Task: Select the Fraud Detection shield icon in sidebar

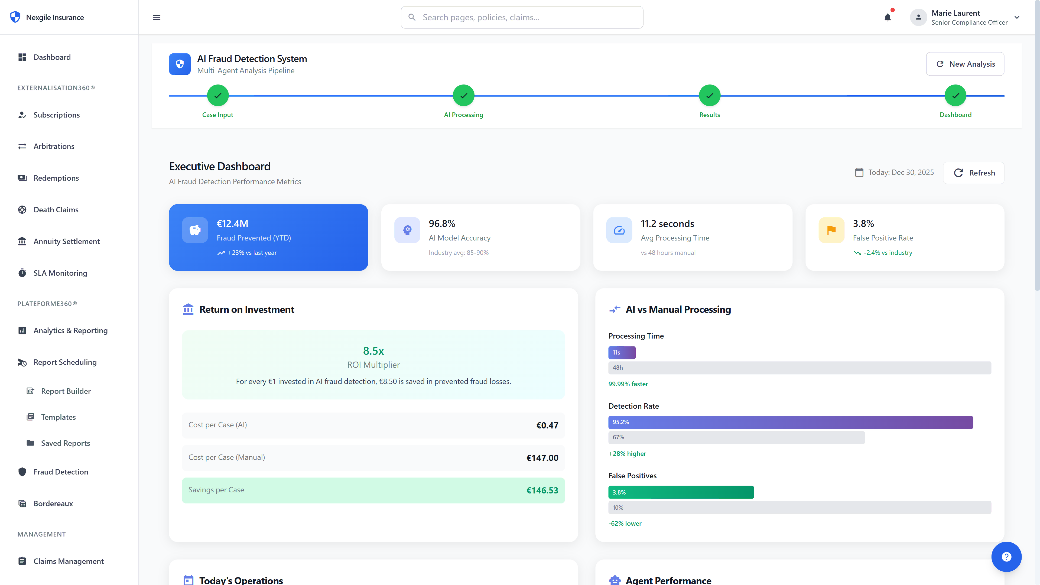Action: click(x=22, y=472)
